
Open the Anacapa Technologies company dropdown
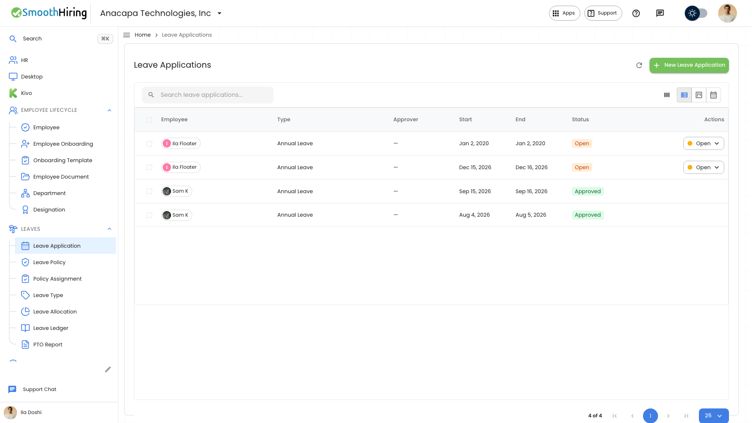(x=161, y=13)
